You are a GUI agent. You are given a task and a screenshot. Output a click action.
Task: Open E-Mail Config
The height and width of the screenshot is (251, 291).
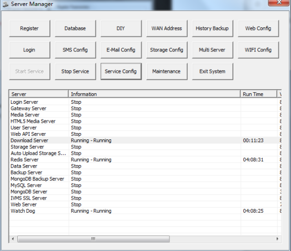(x=121, y=50)
